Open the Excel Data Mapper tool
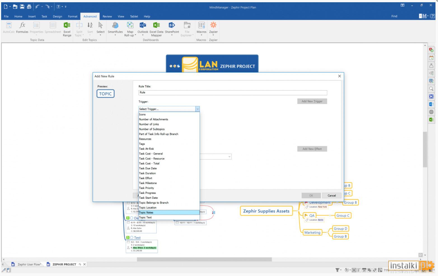This screenshot has width=438, height=276. 156,29
